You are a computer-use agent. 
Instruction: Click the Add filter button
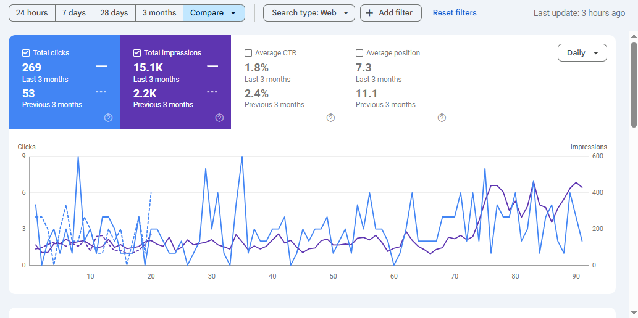point(390,13)
